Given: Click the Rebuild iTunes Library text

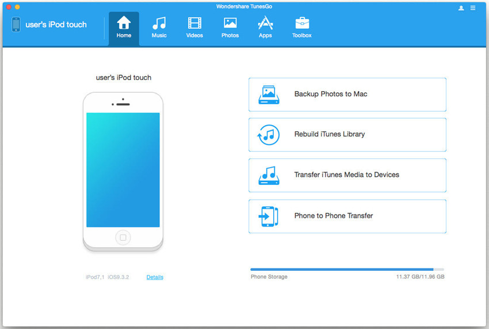Looking at the screenshot, I should 330,134.
